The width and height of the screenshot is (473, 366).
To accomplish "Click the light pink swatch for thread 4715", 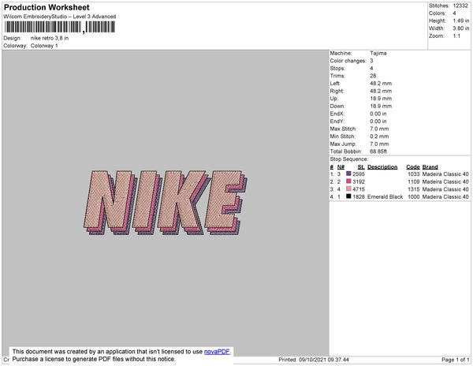I will [x=348, y=189].
